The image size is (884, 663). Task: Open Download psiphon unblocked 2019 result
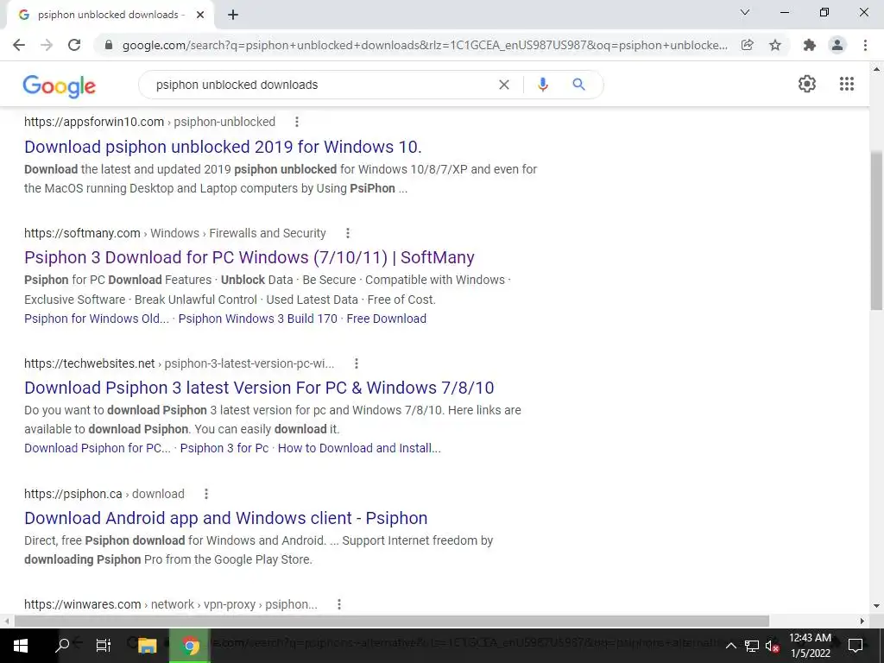[223, 147]
